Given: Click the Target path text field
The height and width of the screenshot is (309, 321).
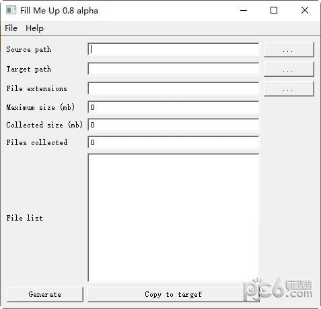Looking at the screenshot, I should [x=173, y=69].
